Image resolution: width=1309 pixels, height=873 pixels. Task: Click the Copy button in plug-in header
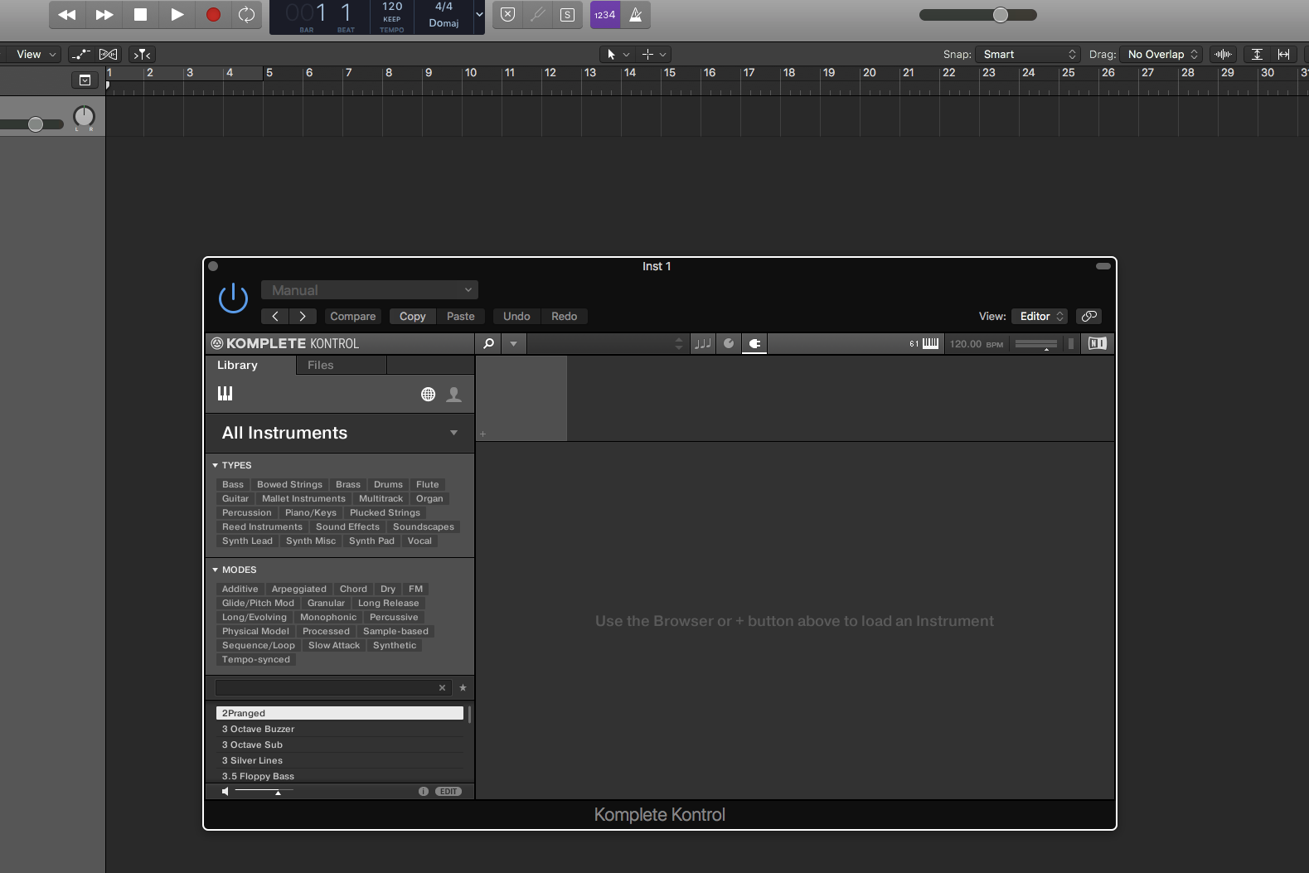pyautogui.click(x=413, y=316)
